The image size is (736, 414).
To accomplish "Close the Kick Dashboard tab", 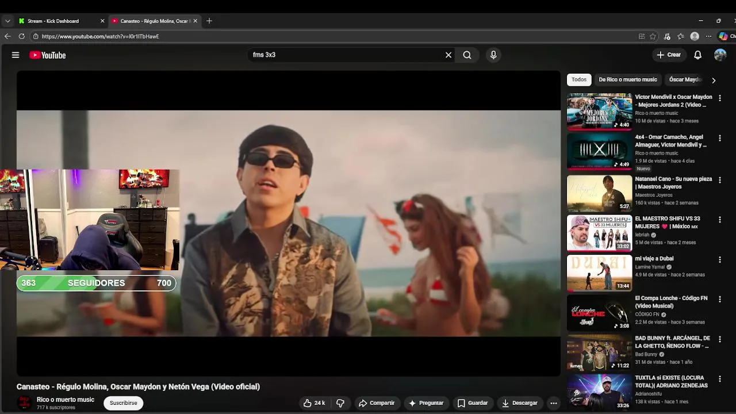I will (102, 21).
